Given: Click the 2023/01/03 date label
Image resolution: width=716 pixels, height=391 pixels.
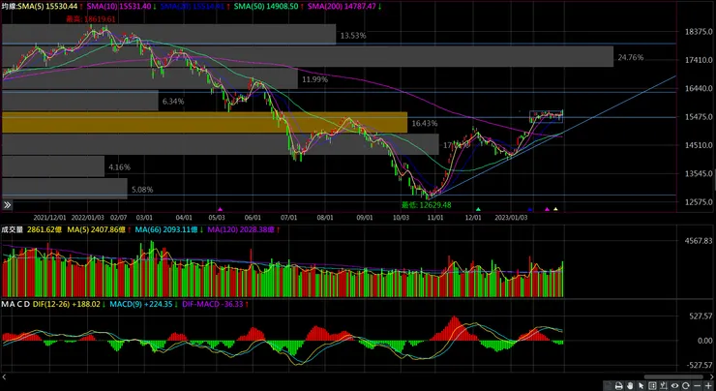Looking at the screenshot, I should click(x=512, y=218).
